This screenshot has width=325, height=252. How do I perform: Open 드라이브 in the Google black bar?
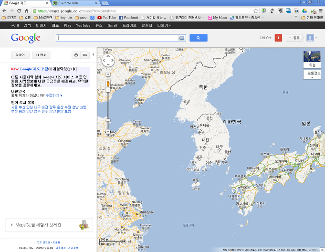[129, 25]
